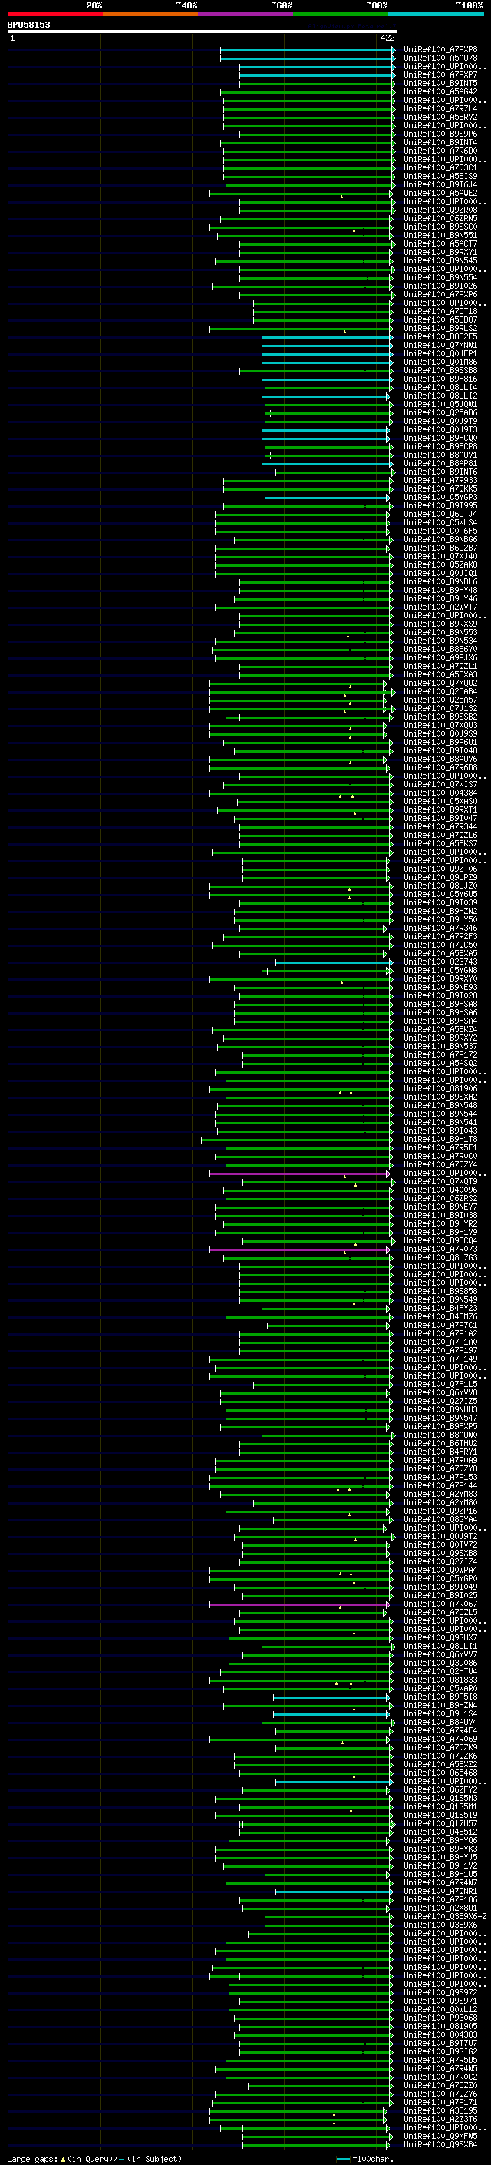Select the UniRef100_B9SSB8 label
Viewport: 491px width, 2165px height.
pyautogui.click(x=440, y=371)
